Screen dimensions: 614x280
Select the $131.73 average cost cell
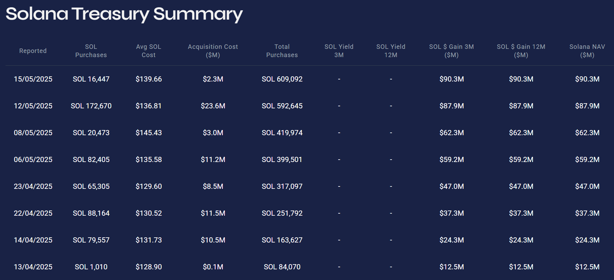tap(149, 240)
